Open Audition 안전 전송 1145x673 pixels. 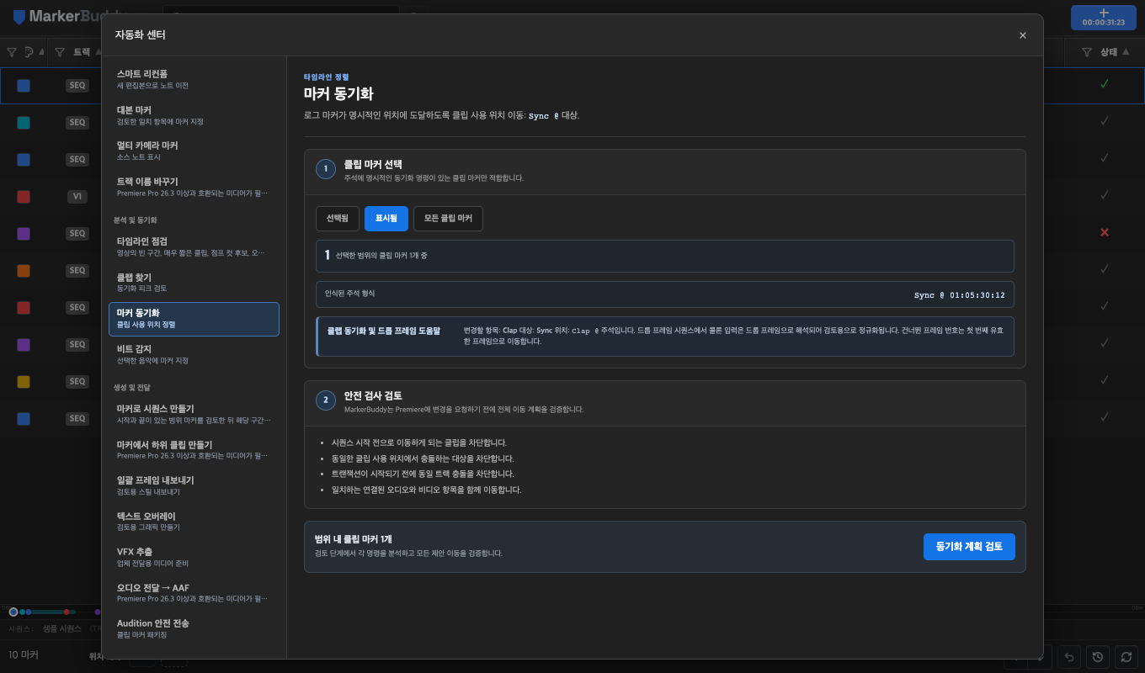tap(194, 628)
